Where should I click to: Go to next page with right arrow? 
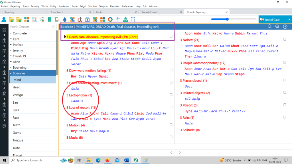180,153
